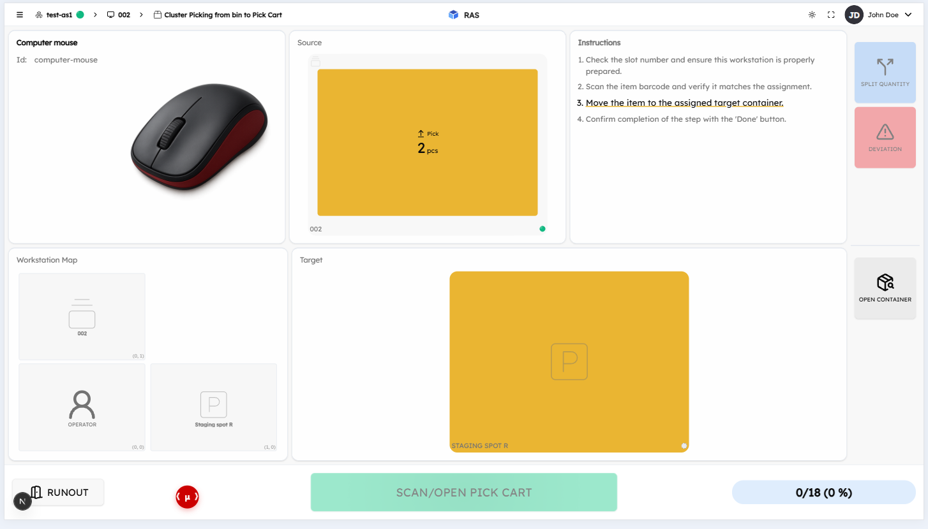Viewport: 928px width, 529px height.
Task: Select the yellow Staging Spot R target
Action: (x=569, y=362)
